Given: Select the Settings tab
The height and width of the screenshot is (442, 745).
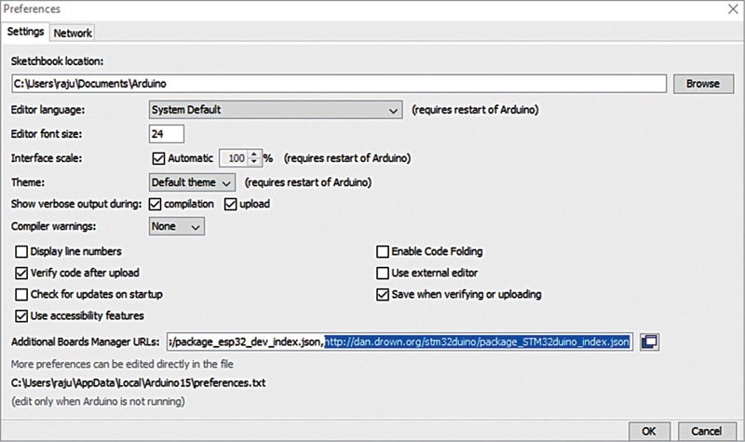Looking at the screenshot, I should point(25,33).
